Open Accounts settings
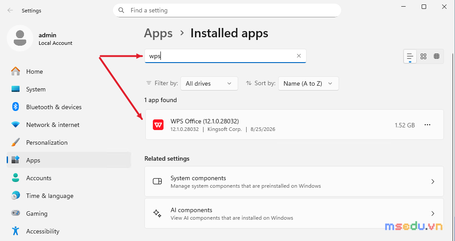 (x=69, y=178)
